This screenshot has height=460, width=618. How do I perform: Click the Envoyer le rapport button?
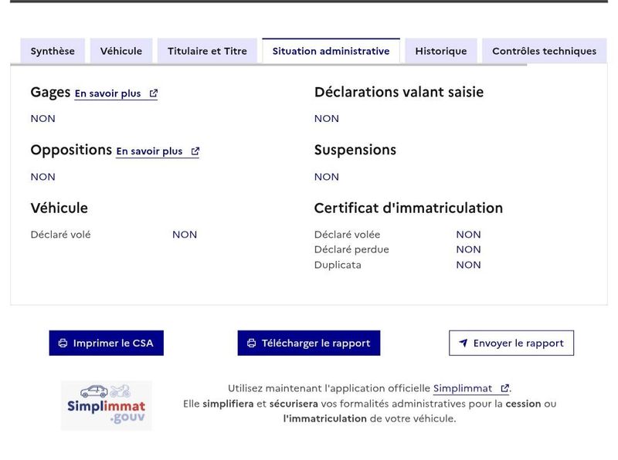511,343
